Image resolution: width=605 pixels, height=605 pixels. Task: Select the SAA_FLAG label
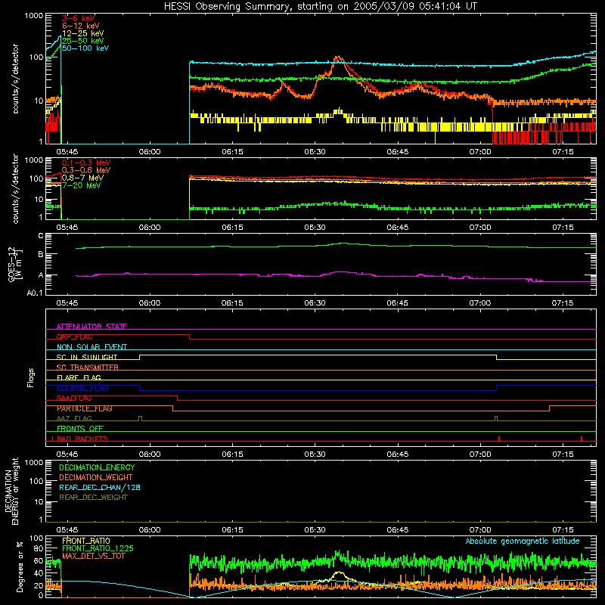click(74, 398)
